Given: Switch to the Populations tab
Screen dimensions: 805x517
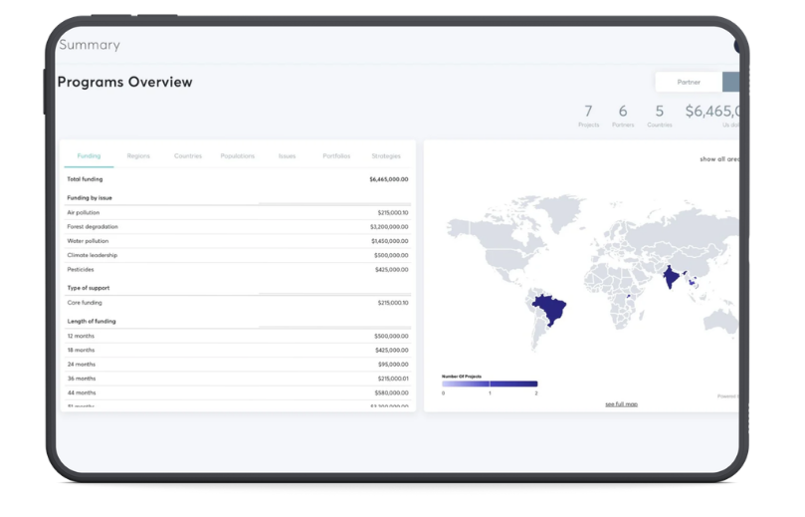Looking at the screenshot, I should tap(237, 156).
